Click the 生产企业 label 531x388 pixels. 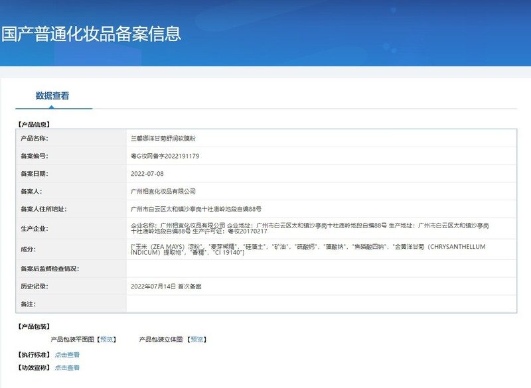[35, 229]
